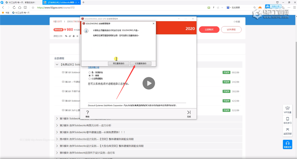
Task: Click 可试学 badge on the 66分钟 lesson
Action: coord(226,72)
